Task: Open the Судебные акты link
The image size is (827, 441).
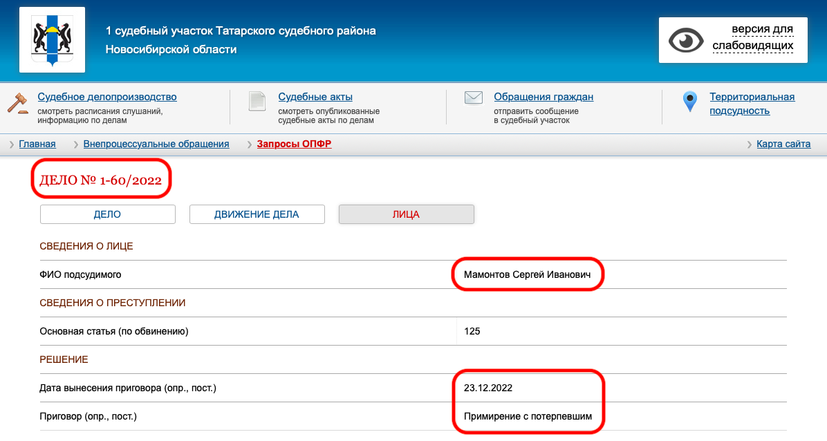Action: [315, 97]
